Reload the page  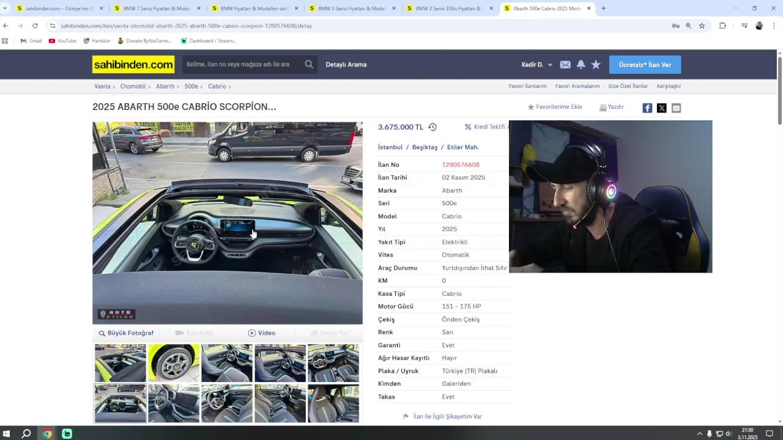(35, 26)
